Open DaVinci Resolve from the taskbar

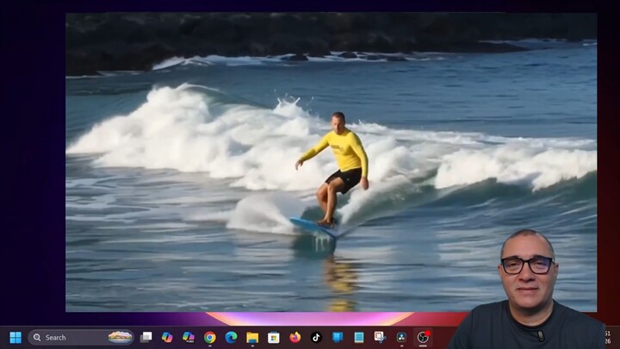coord(401,338)
